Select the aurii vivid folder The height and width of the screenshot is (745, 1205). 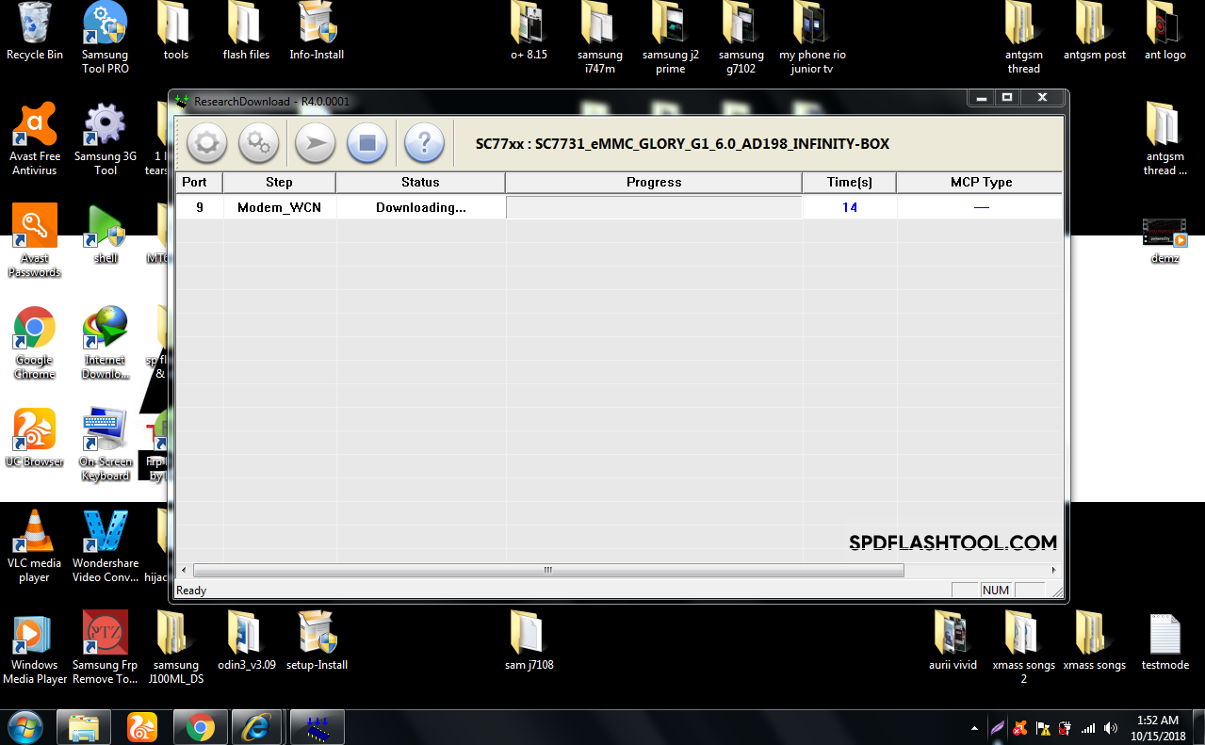pyautogui.click(x=953, y=641)
